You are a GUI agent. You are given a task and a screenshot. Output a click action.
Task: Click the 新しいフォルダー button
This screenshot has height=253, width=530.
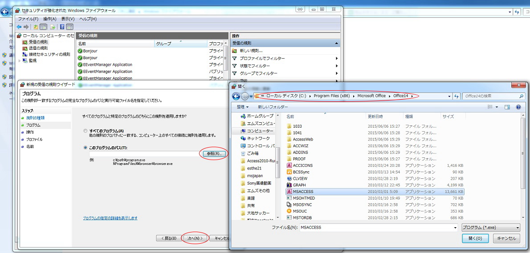click(273, 107)
